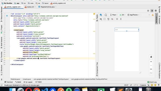This screenshot has height=91, width=161.
Task: Open the Gradle side panel
Action: [x=159, y=9]
